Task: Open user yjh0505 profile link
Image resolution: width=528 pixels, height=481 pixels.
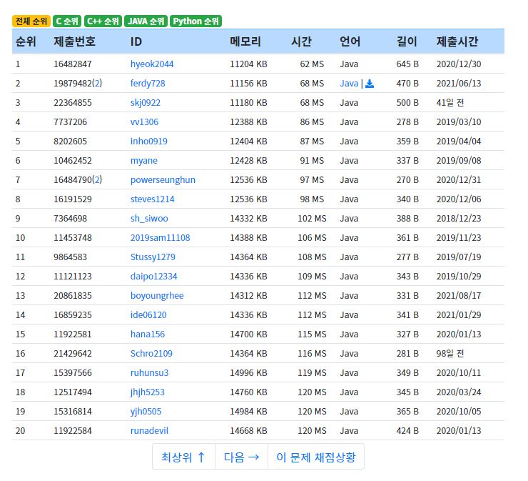Action: pyautogui.click(x=146, y=411)
